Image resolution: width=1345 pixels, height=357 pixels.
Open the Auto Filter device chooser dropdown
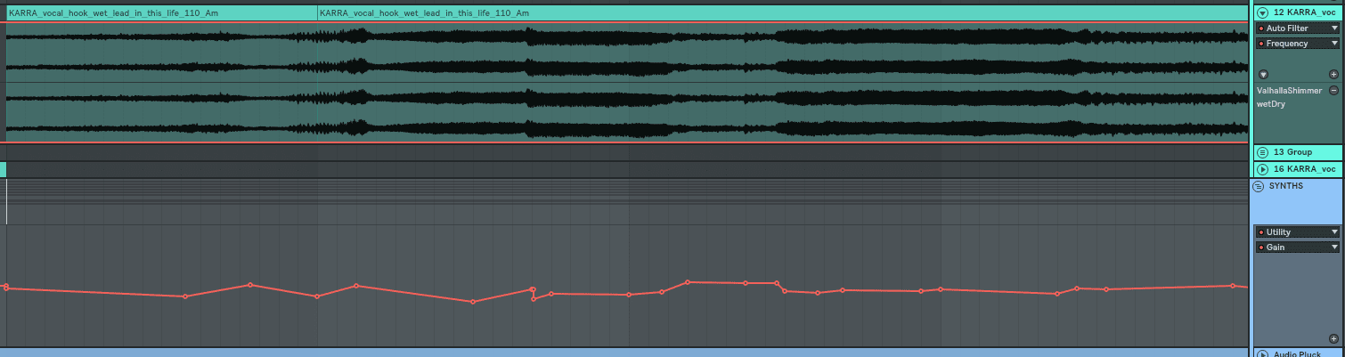pos(1334,28)
